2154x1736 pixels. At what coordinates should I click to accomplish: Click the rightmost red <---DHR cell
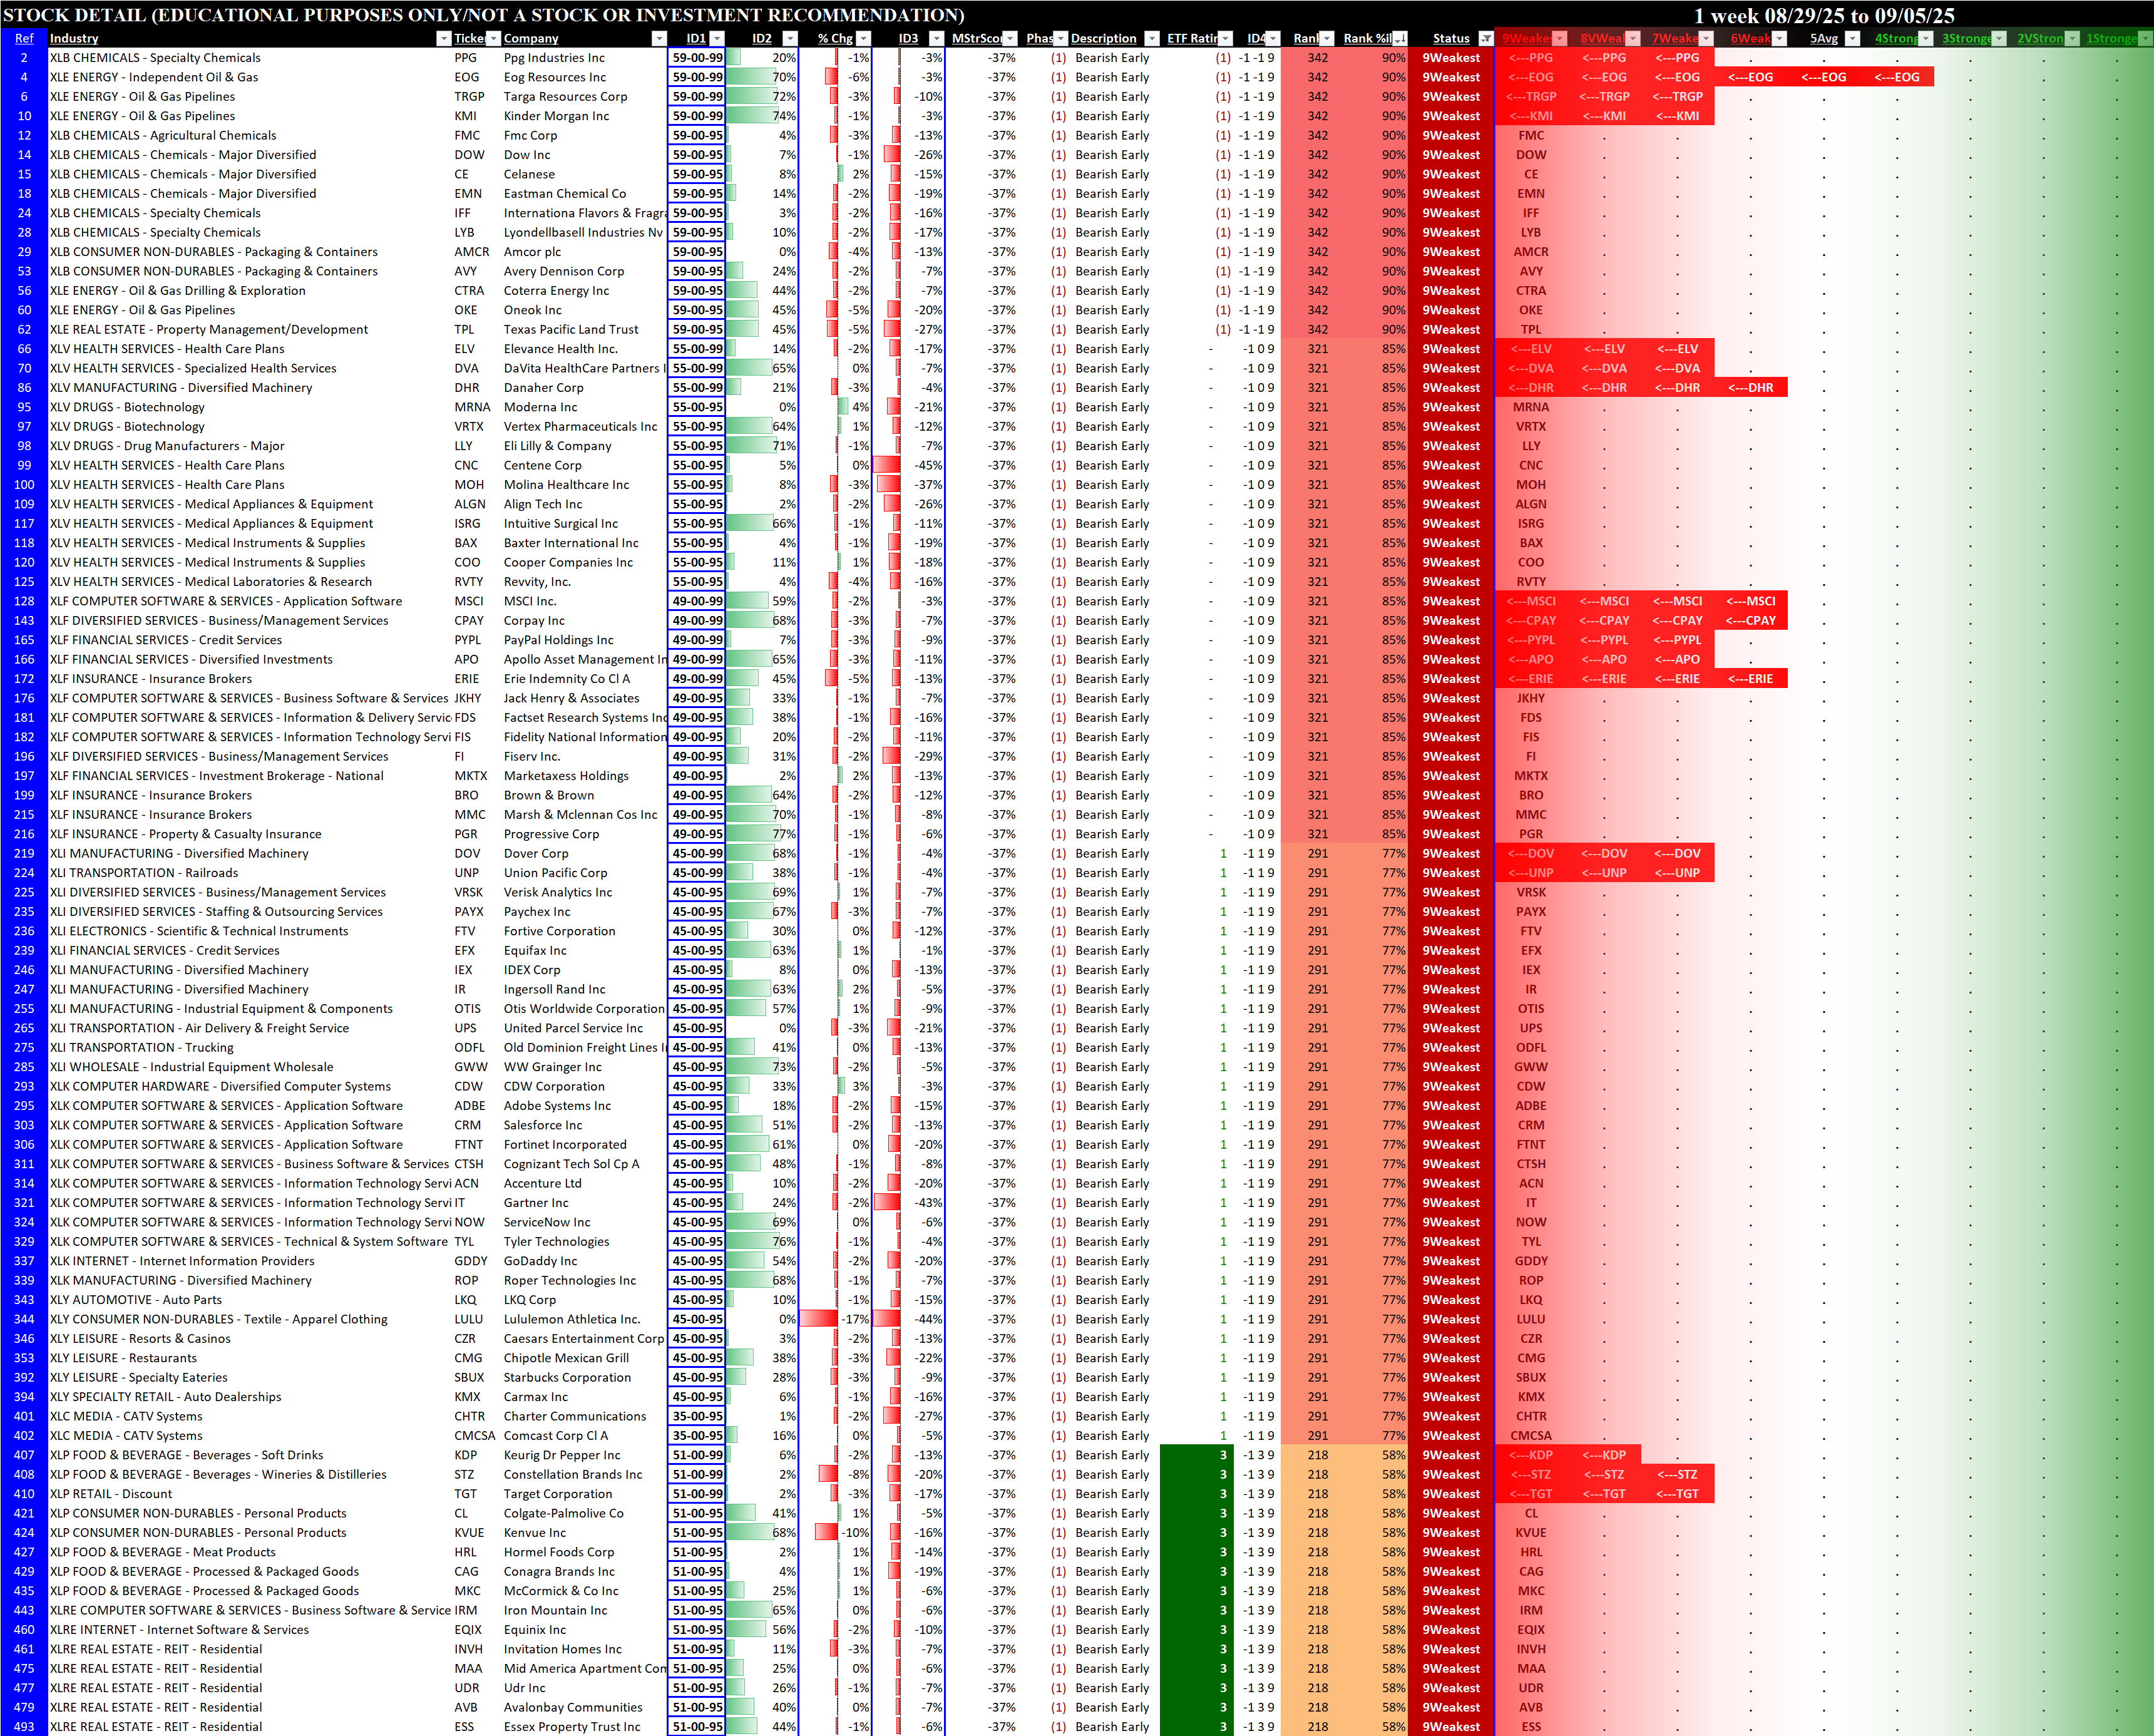(1750, 388)
